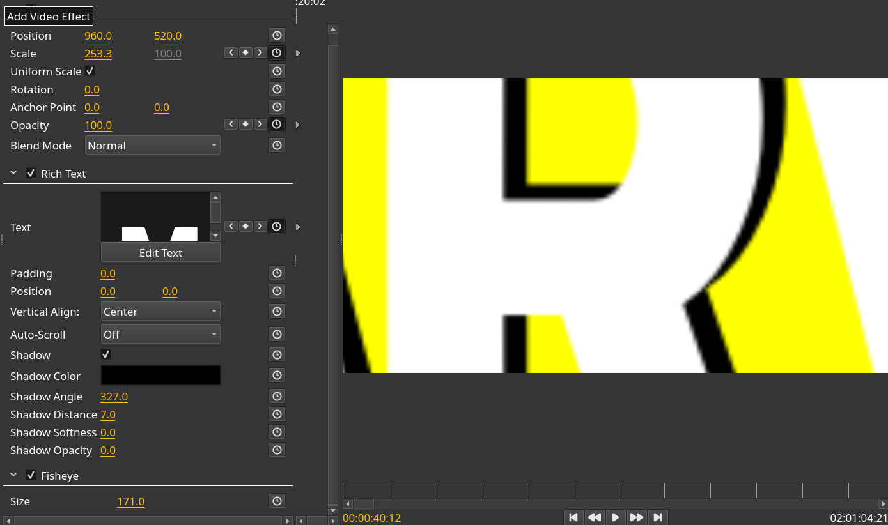Add keyframe diamond on Text row

245,227
